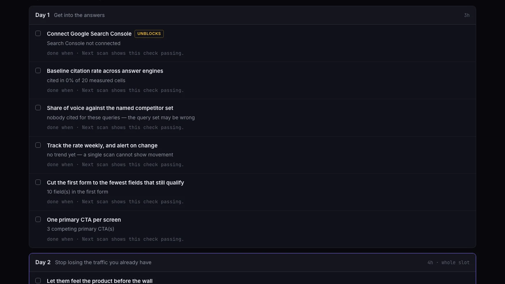Click the UNBLOCKS badge
This screenshot has width=505, height=284.
(x=149, y=34)
